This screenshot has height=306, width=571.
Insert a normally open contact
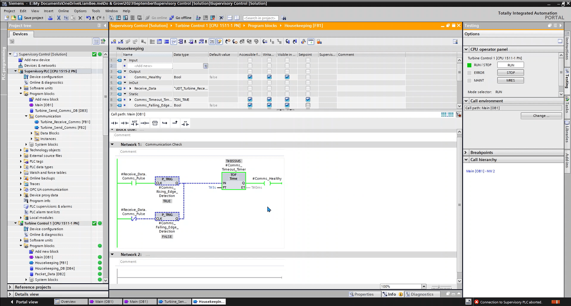coord(115,123)
